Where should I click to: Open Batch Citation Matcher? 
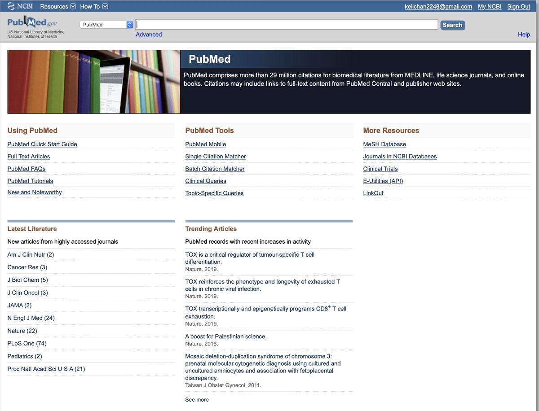pyautogui.click(x=215, y=169)
